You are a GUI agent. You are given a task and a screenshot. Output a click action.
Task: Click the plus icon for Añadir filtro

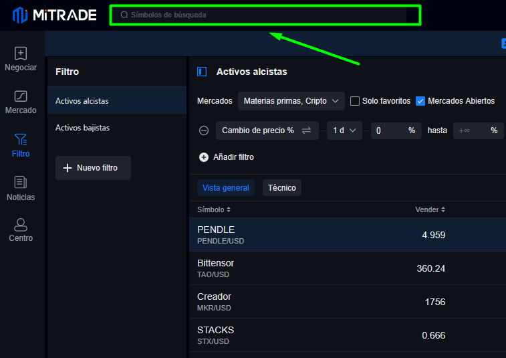click(x=204, y=157)
